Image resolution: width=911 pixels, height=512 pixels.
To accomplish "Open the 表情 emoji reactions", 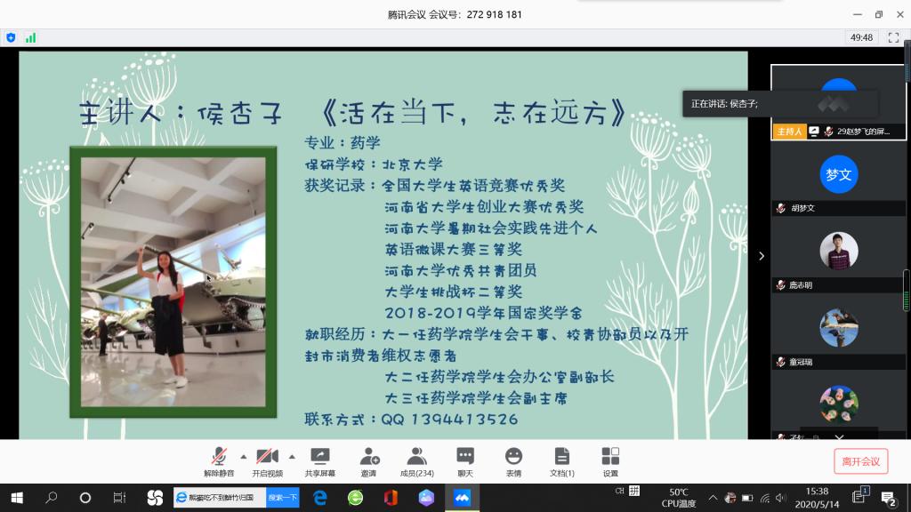I will click(x=513, y=461).
